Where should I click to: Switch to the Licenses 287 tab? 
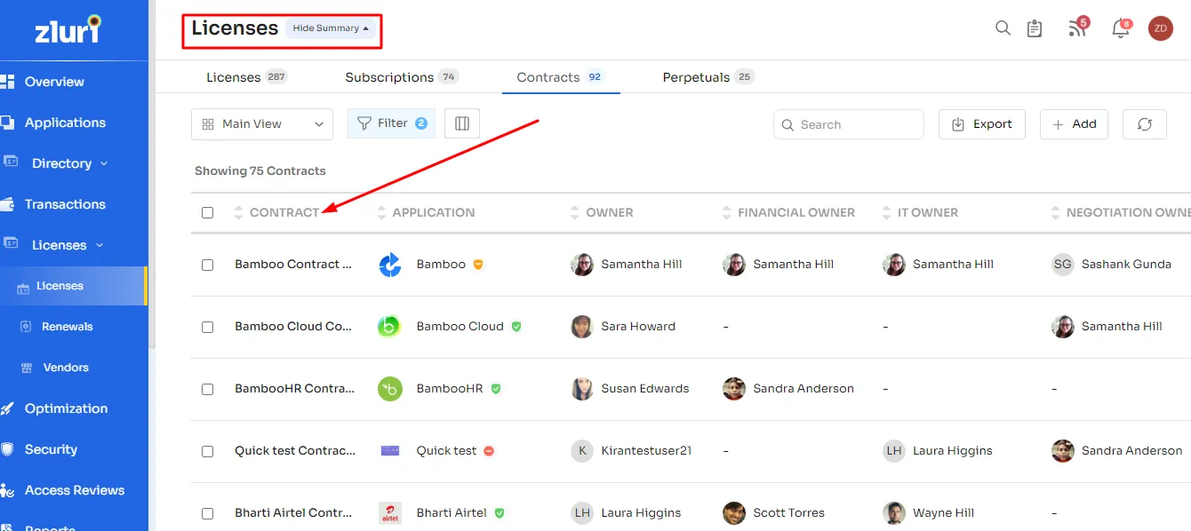click(x=246, y=77)
